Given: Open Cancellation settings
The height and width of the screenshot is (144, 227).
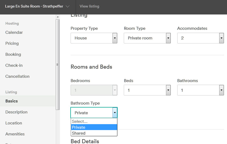Looking at the screenshot, I should coord(17,76).
